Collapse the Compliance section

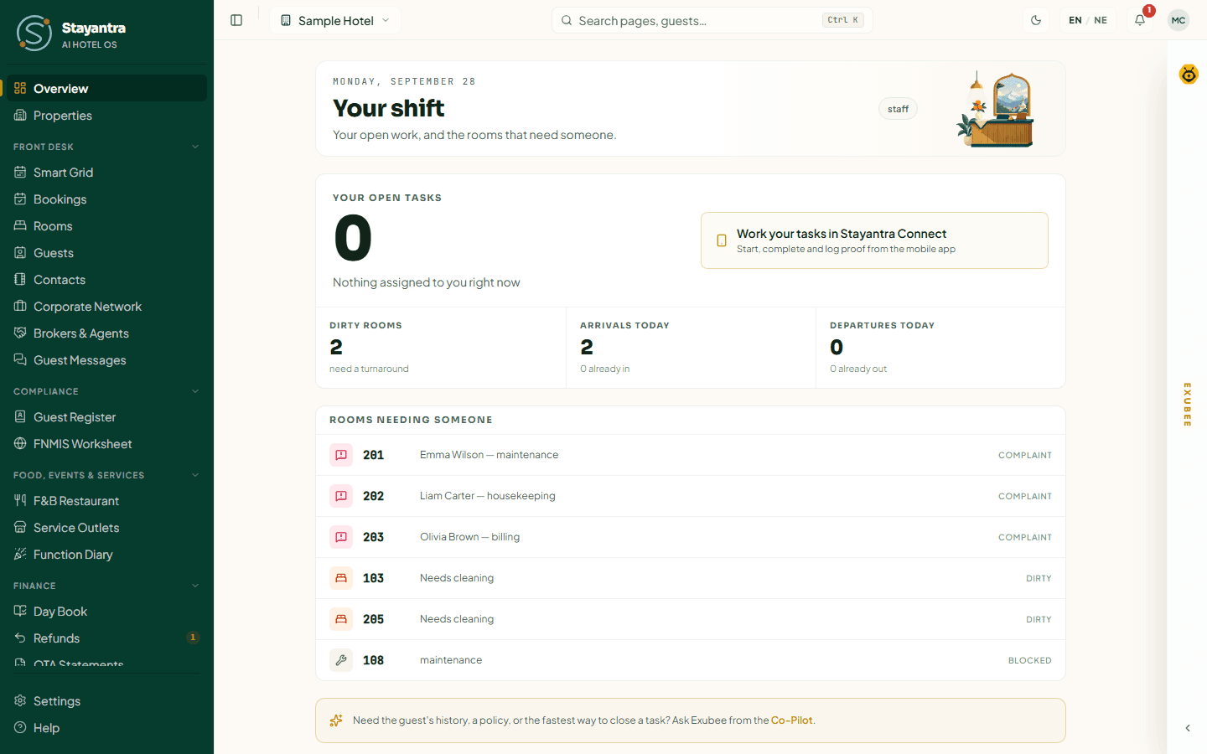[195, 391]
